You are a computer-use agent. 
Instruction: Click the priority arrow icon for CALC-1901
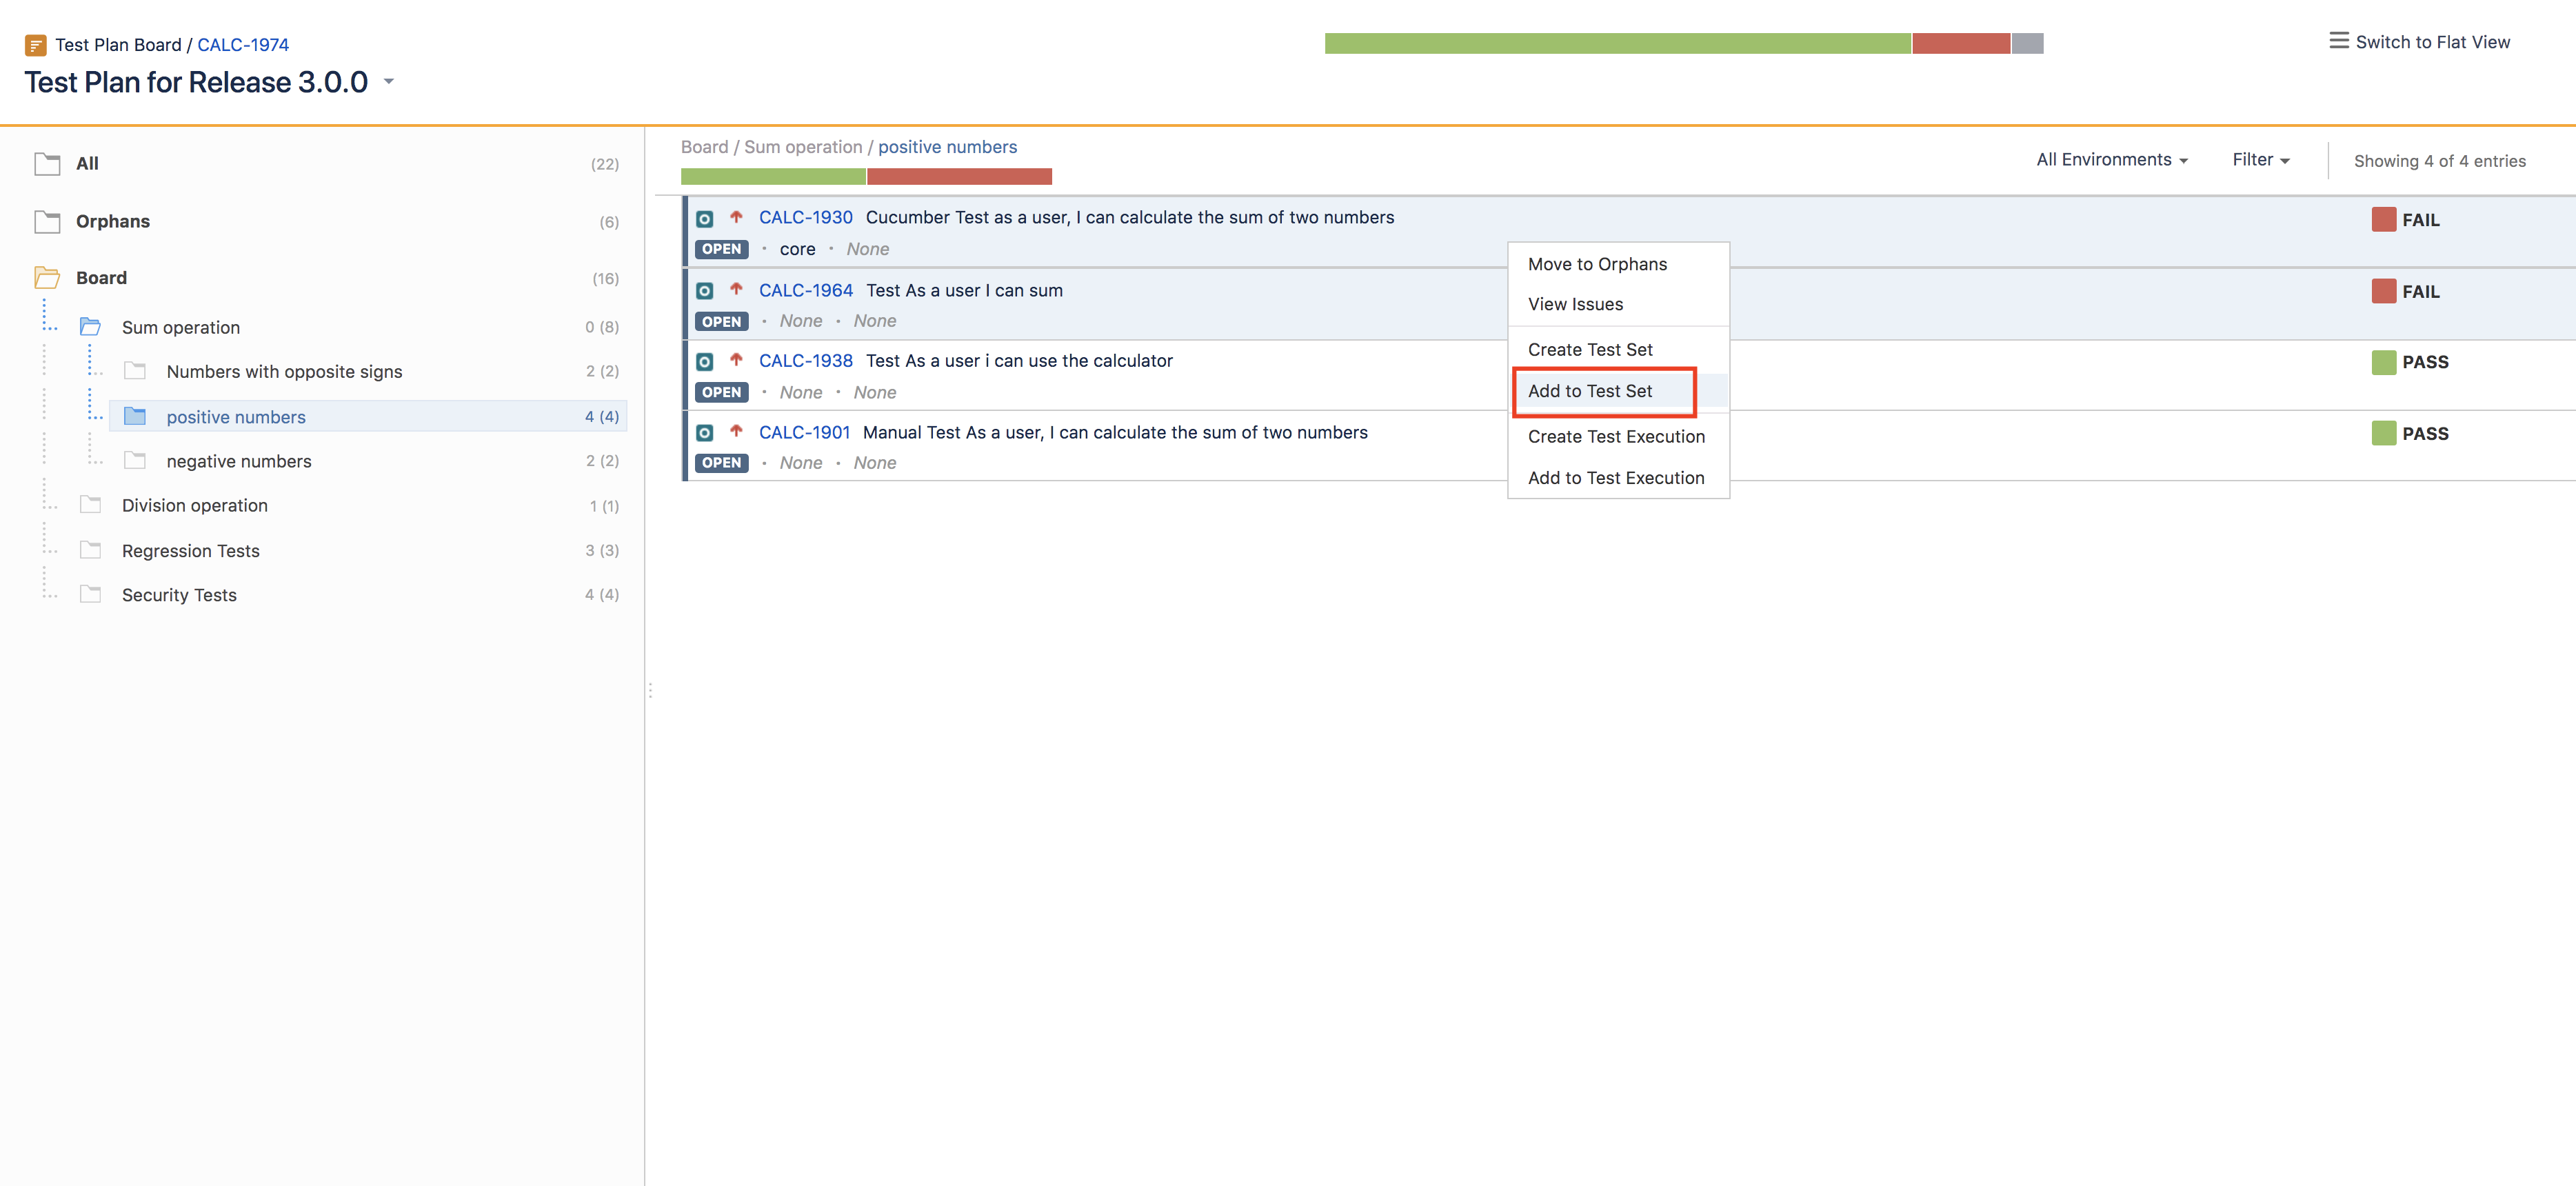tap(736, 430)
